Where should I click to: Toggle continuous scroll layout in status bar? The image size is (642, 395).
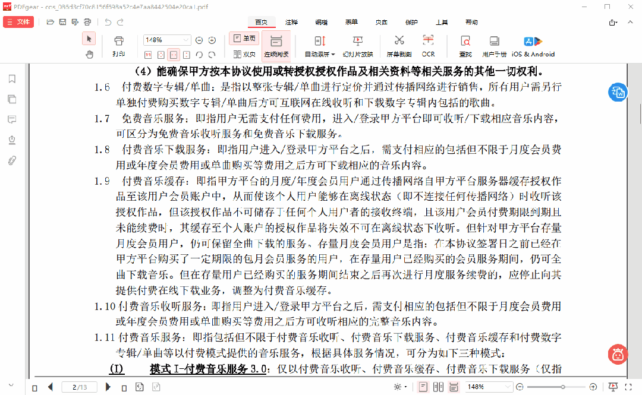(454, 387)
